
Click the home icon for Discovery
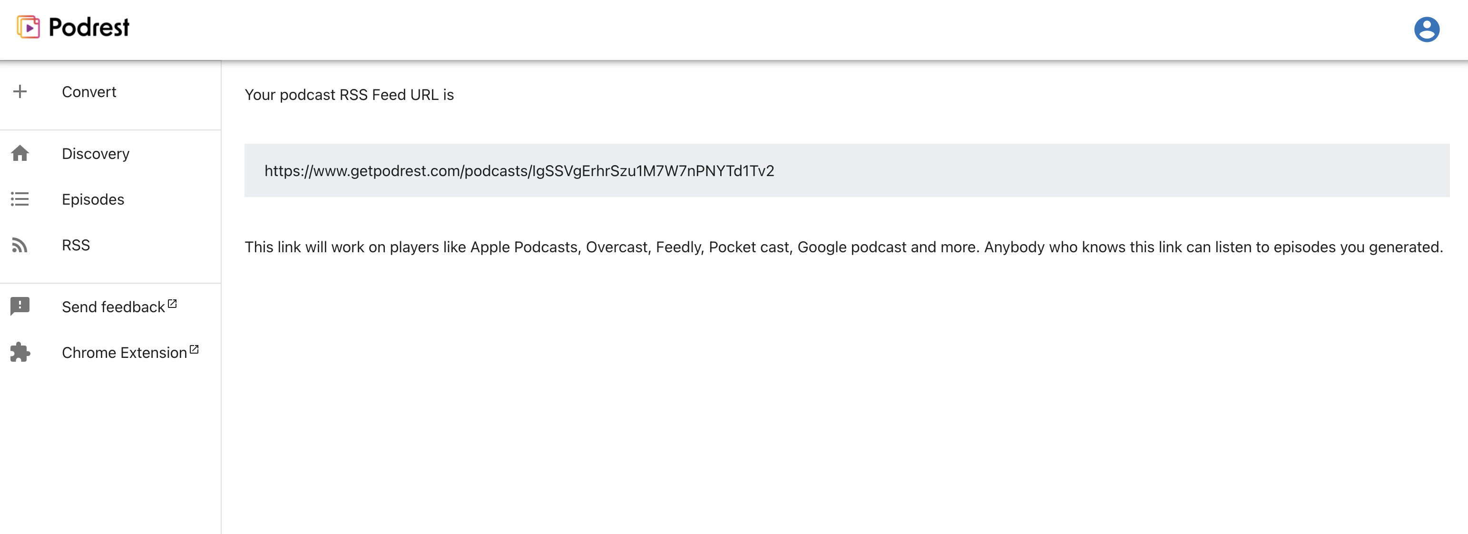pyautogui.click(x=20, y=153)
